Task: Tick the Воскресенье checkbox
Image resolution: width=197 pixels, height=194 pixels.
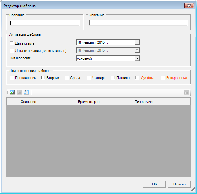Action: coord(163,78)
